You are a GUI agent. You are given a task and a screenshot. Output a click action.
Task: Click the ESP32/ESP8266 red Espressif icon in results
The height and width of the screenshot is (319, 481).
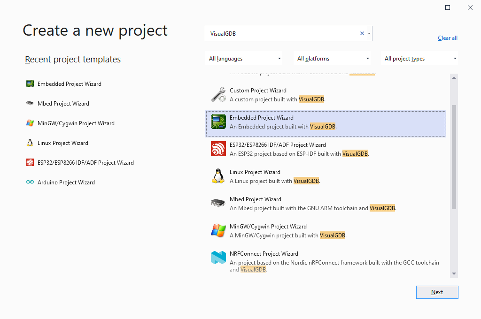218,149
